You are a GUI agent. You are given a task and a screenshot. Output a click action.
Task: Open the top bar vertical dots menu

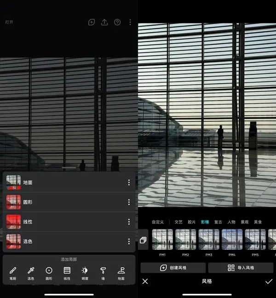pos(130,22)
